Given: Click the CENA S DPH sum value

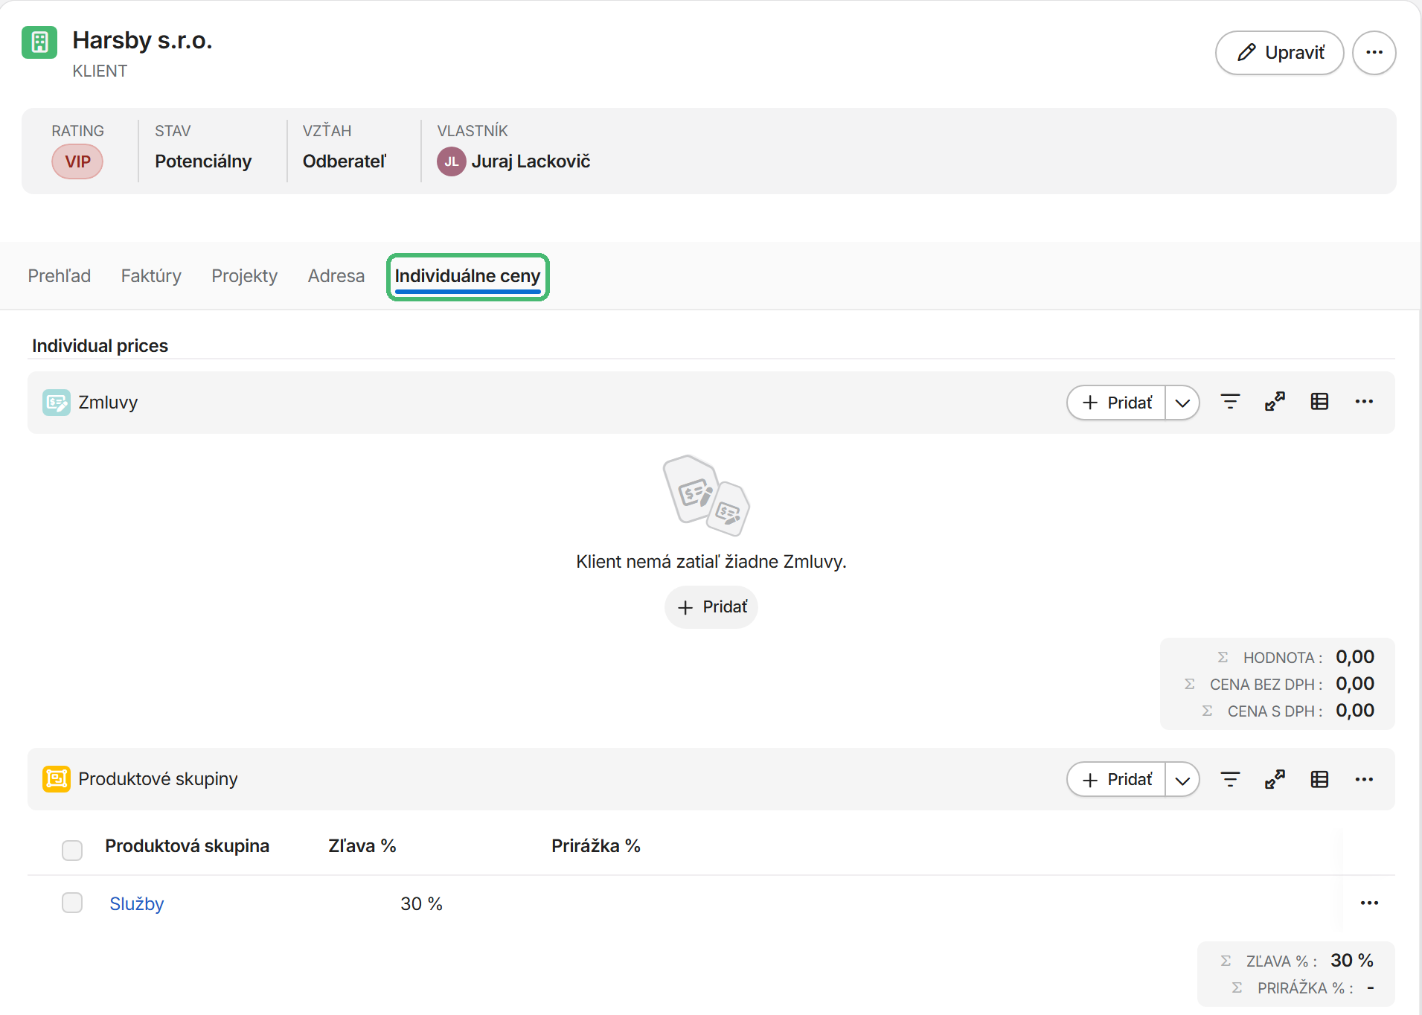Looking at the screenshot, I should click(1354, 711).
